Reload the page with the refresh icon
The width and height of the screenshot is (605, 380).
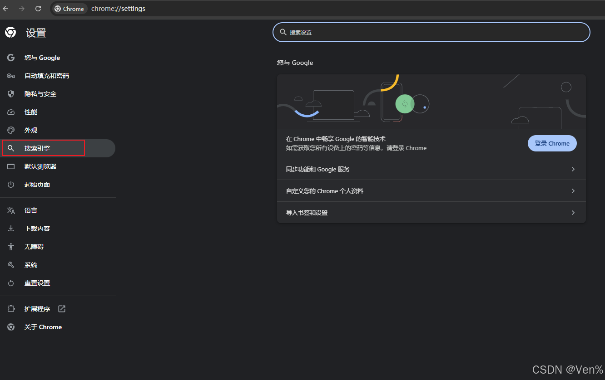click(38, 9)
